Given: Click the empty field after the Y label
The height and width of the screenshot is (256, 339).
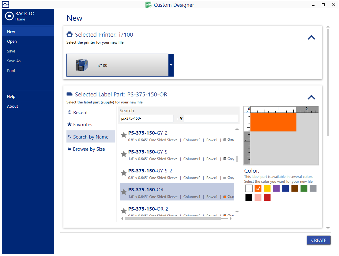Looking at the screenshot, I should 211,118.
